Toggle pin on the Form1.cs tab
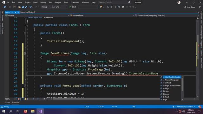The width and height of the screenshot is (203, 114). [x=16, y=12]
